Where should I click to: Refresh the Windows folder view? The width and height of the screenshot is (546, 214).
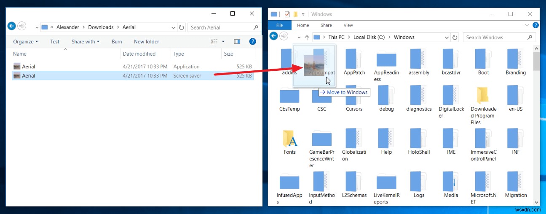pyautogui.click(x=455, y=37)
